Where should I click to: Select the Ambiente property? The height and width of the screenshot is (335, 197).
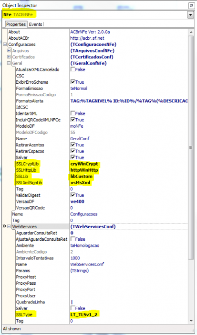point(25,246)
